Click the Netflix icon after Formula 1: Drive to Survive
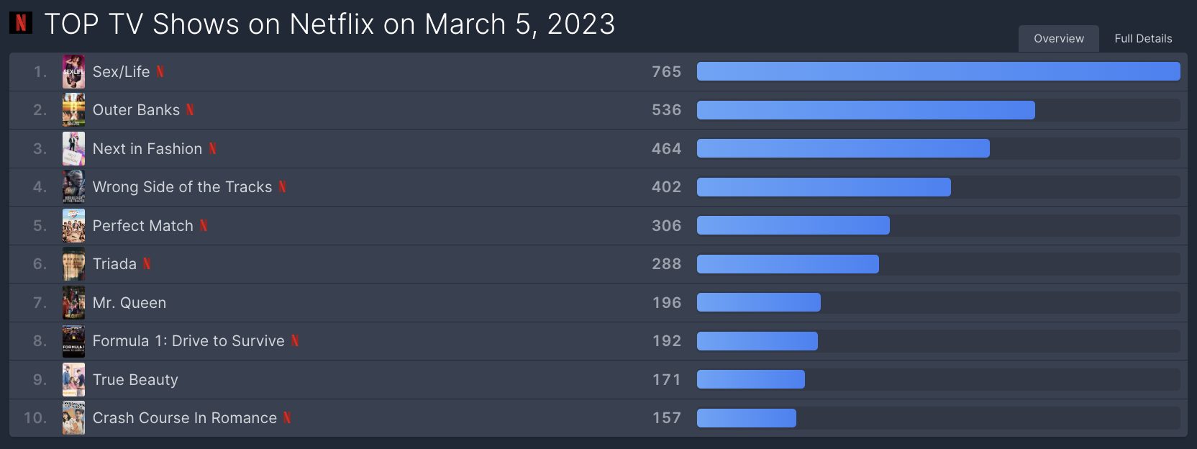Viewport: 1197px width, 449px height. 295,341
